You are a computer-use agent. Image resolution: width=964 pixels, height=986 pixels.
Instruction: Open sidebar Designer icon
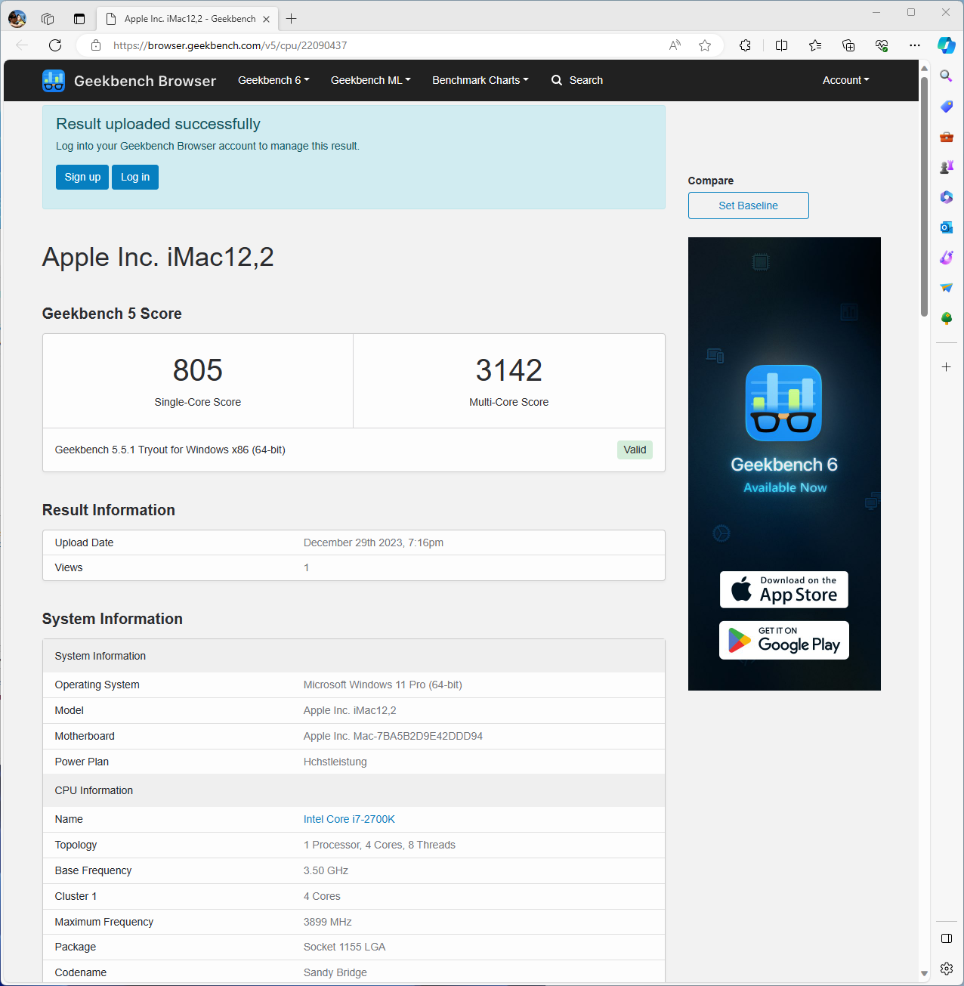(946, 258)
